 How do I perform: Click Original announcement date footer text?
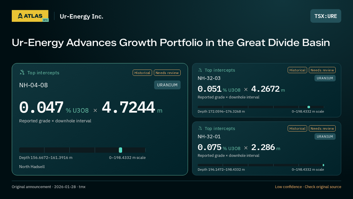tap(49, 187)
